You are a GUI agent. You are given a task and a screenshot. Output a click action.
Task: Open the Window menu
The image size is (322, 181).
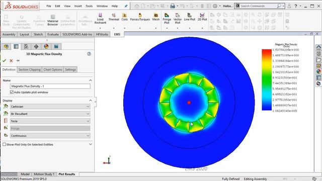point(102,6)
